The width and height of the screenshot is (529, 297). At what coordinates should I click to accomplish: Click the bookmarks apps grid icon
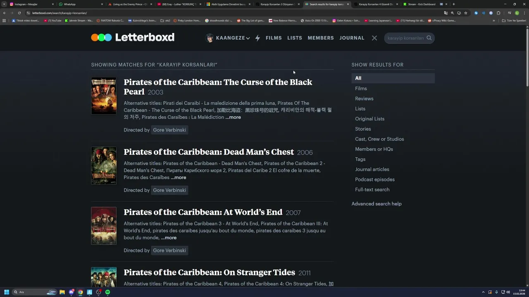click(4, 20)
